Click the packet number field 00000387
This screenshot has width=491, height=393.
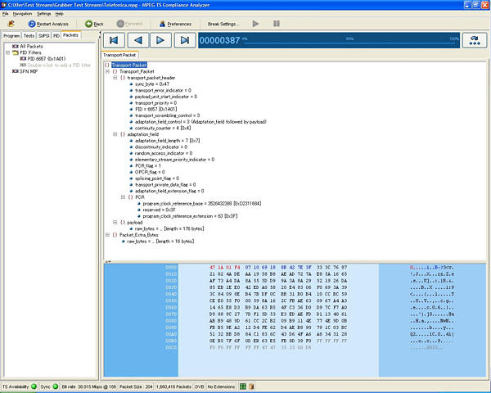click(x=220, y=39)
